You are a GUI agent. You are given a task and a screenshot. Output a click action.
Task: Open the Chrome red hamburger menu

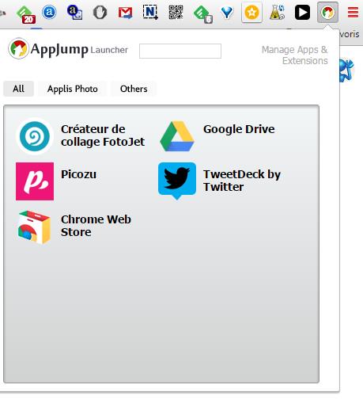click(x=353, y=12)
